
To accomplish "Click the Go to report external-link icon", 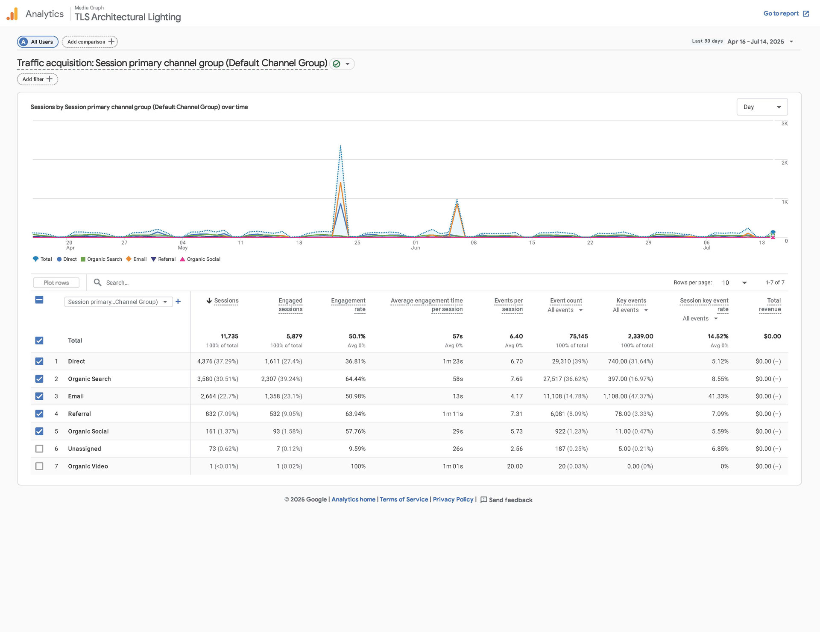I will 806,14.
